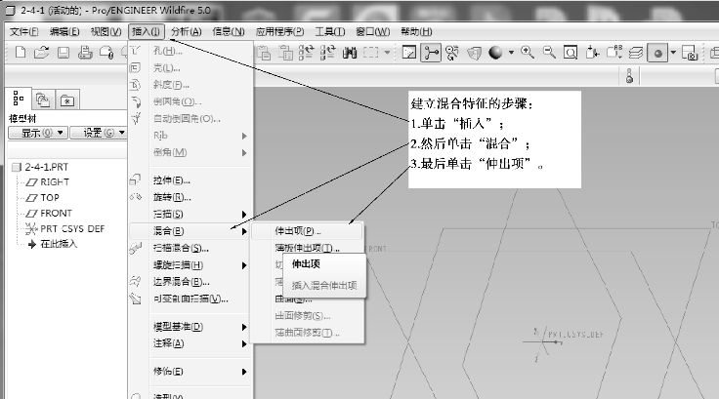This screenshot has height=399, width=719.
Task: Switch to the Model Tree tab icon
Action: [x=19, y=98]
